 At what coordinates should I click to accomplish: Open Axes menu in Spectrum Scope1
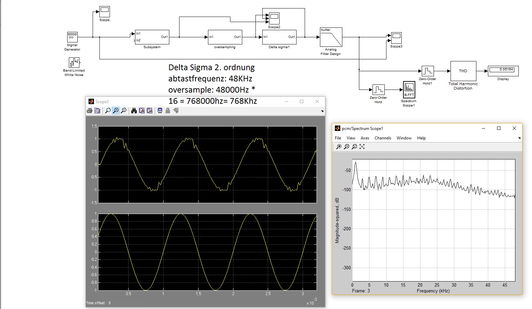pyautogui.click(x=365, y=138)
